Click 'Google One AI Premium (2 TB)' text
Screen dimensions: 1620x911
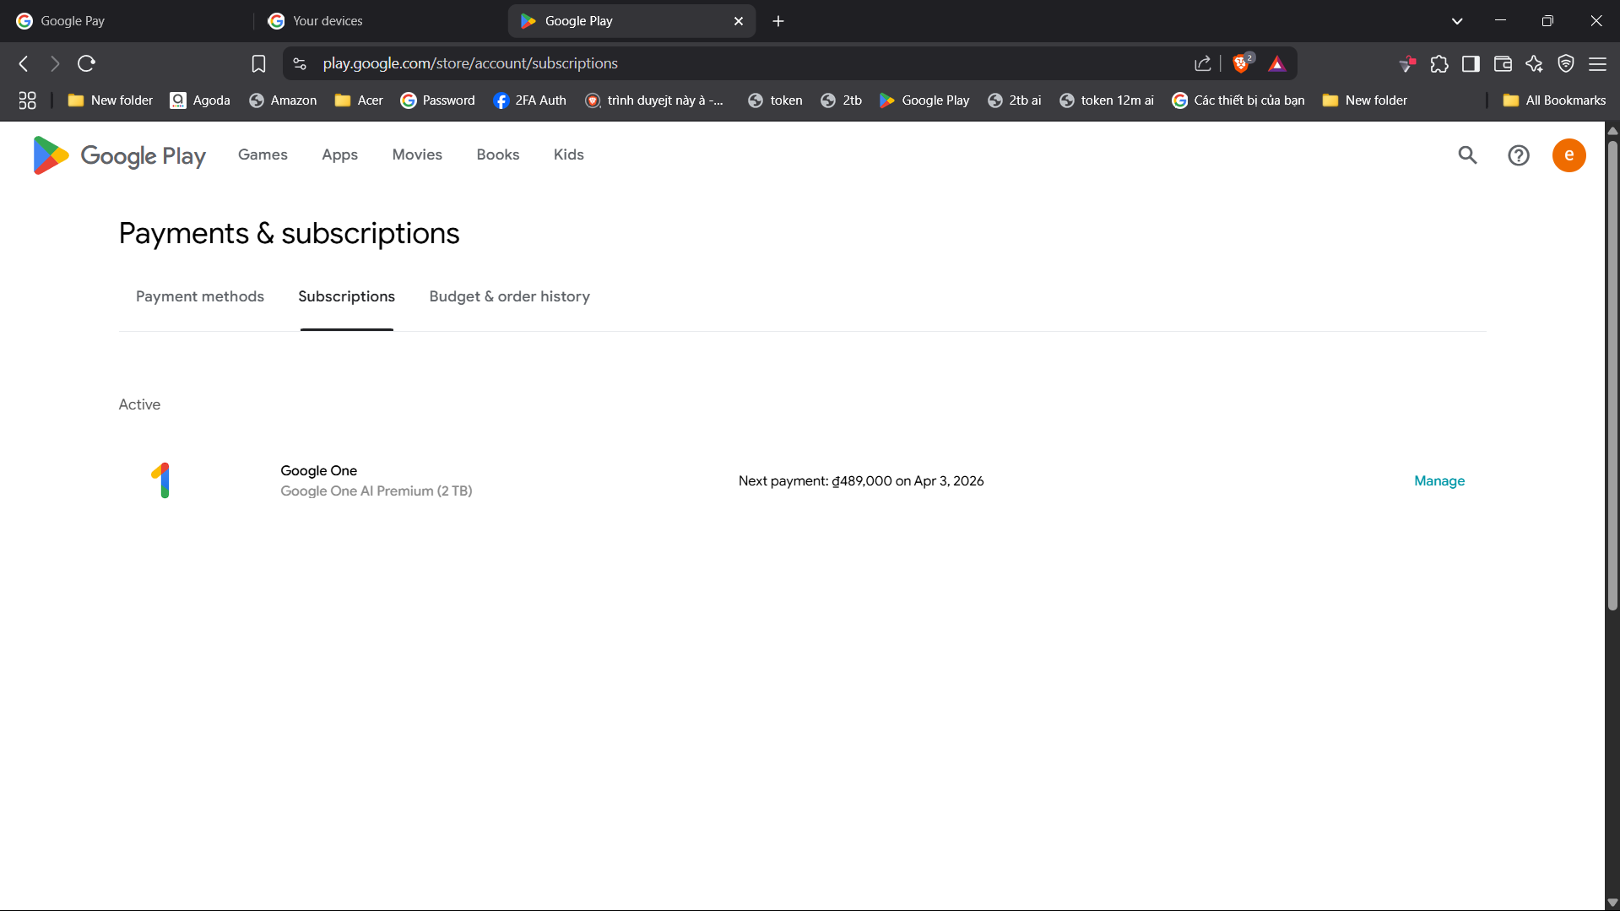(377, 491)
